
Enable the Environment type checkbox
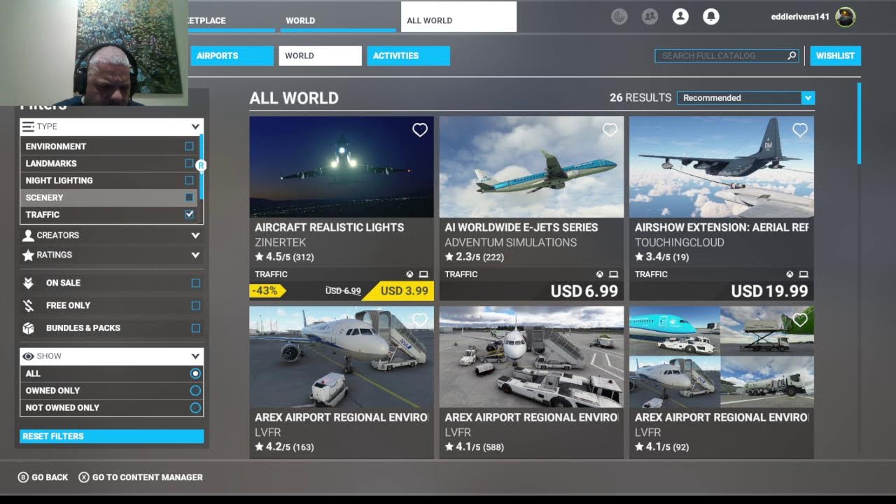(x=189, y=146)
